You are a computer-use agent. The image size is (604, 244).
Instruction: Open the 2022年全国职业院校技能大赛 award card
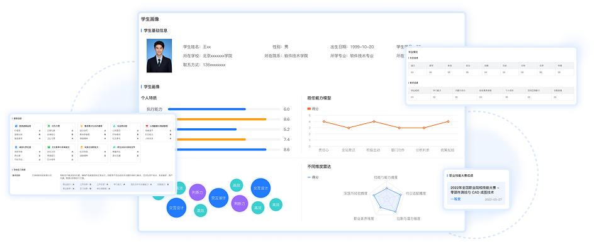click(476, 193)
